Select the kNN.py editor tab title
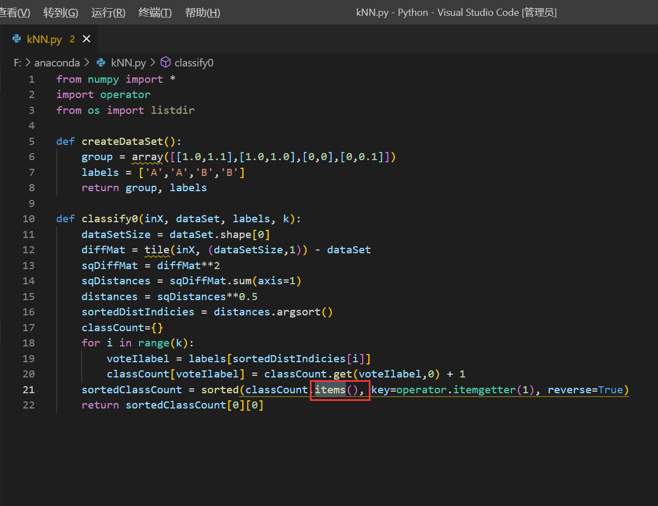Viewport: 658px width, 506px height. tap(44, 39)
